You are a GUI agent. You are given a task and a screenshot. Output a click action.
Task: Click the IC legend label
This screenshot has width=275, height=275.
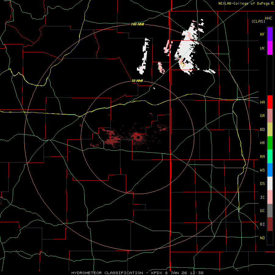click(x=262, y=197)
